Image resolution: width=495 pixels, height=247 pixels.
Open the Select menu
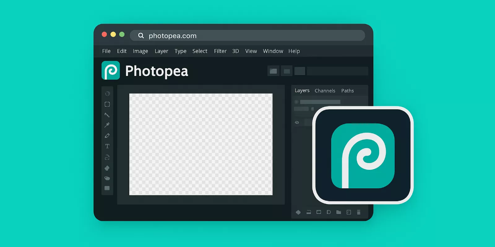pos(200,51)
